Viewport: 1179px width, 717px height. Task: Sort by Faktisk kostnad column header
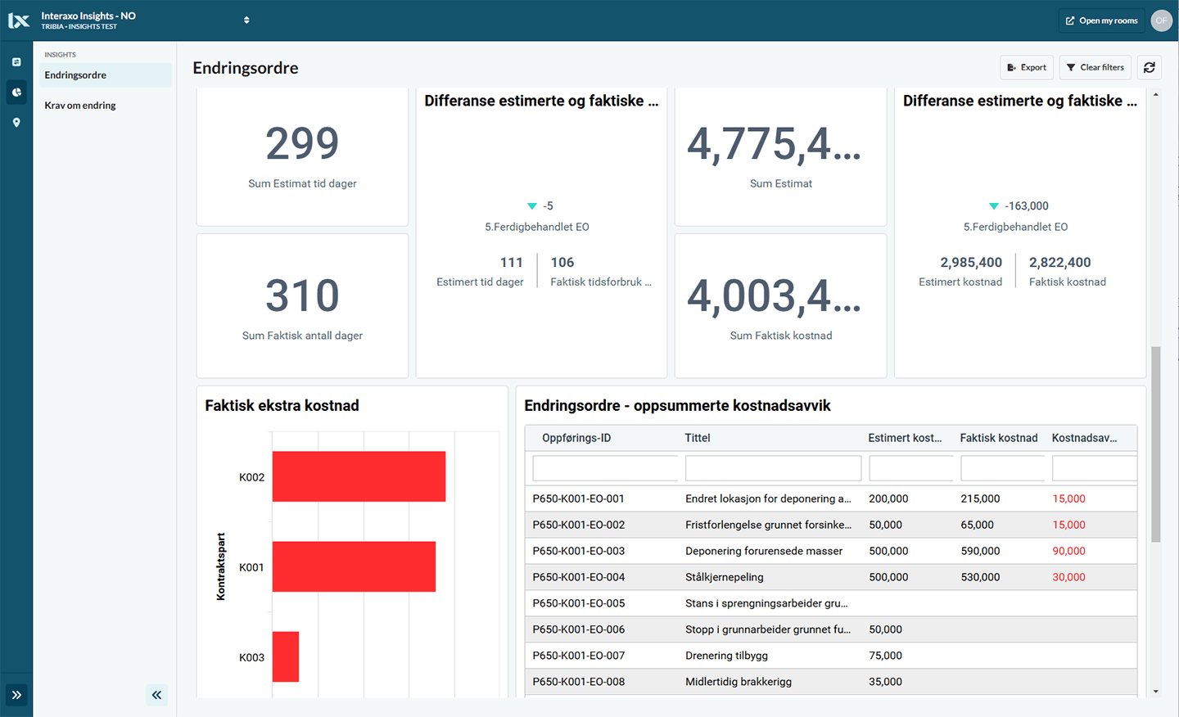[998, 438]
